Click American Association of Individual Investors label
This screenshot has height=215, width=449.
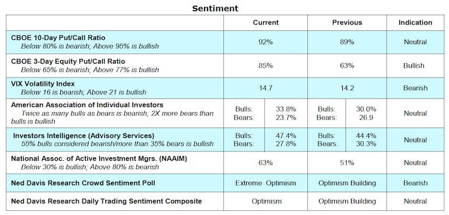[x=87, y=105]
